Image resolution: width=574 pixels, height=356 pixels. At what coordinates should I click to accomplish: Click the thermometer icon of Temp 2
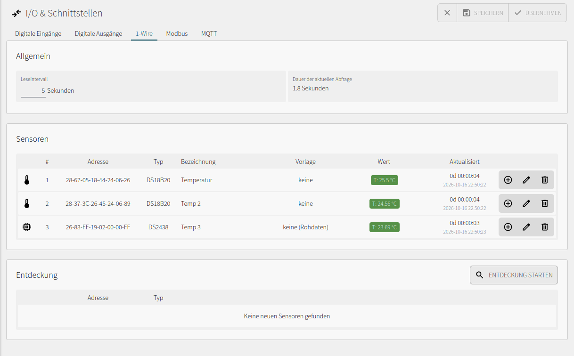[x=27, y=203]
